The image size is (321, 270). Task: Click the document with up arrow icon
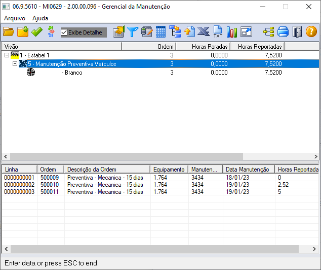(189, 32)
